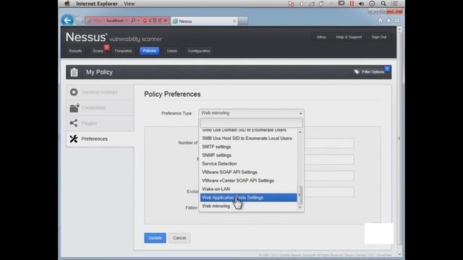Open the Help & Support link
Image resolution: width=463 pixels, height=260 pixels.
(x=349, y=37)
